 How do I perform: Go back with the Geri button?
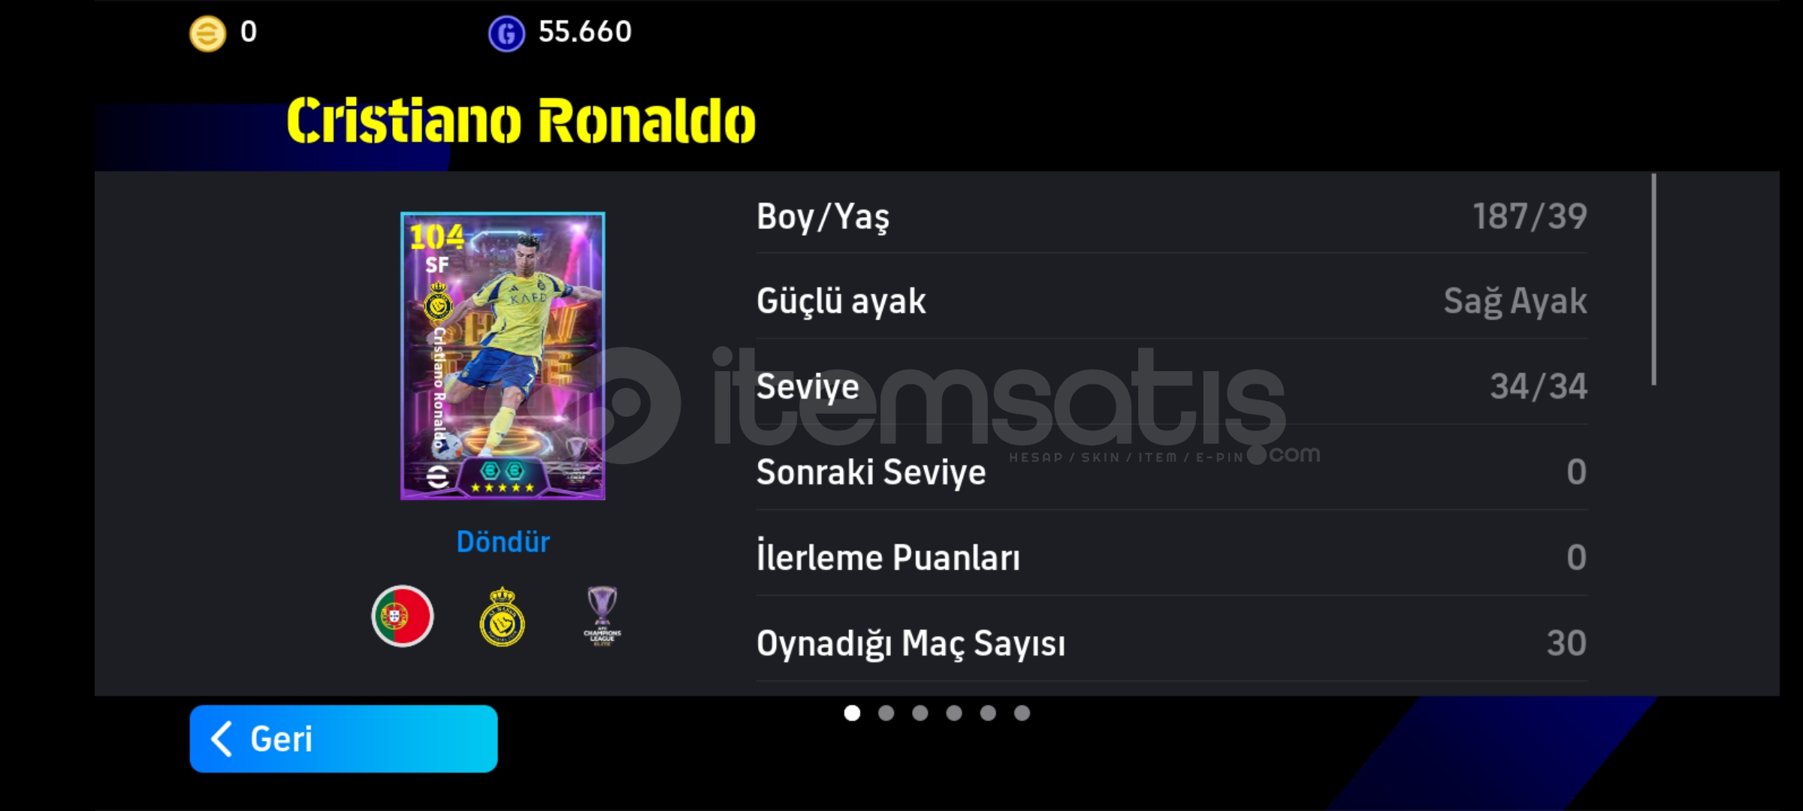pyautogui.click(x=343, y=739)
